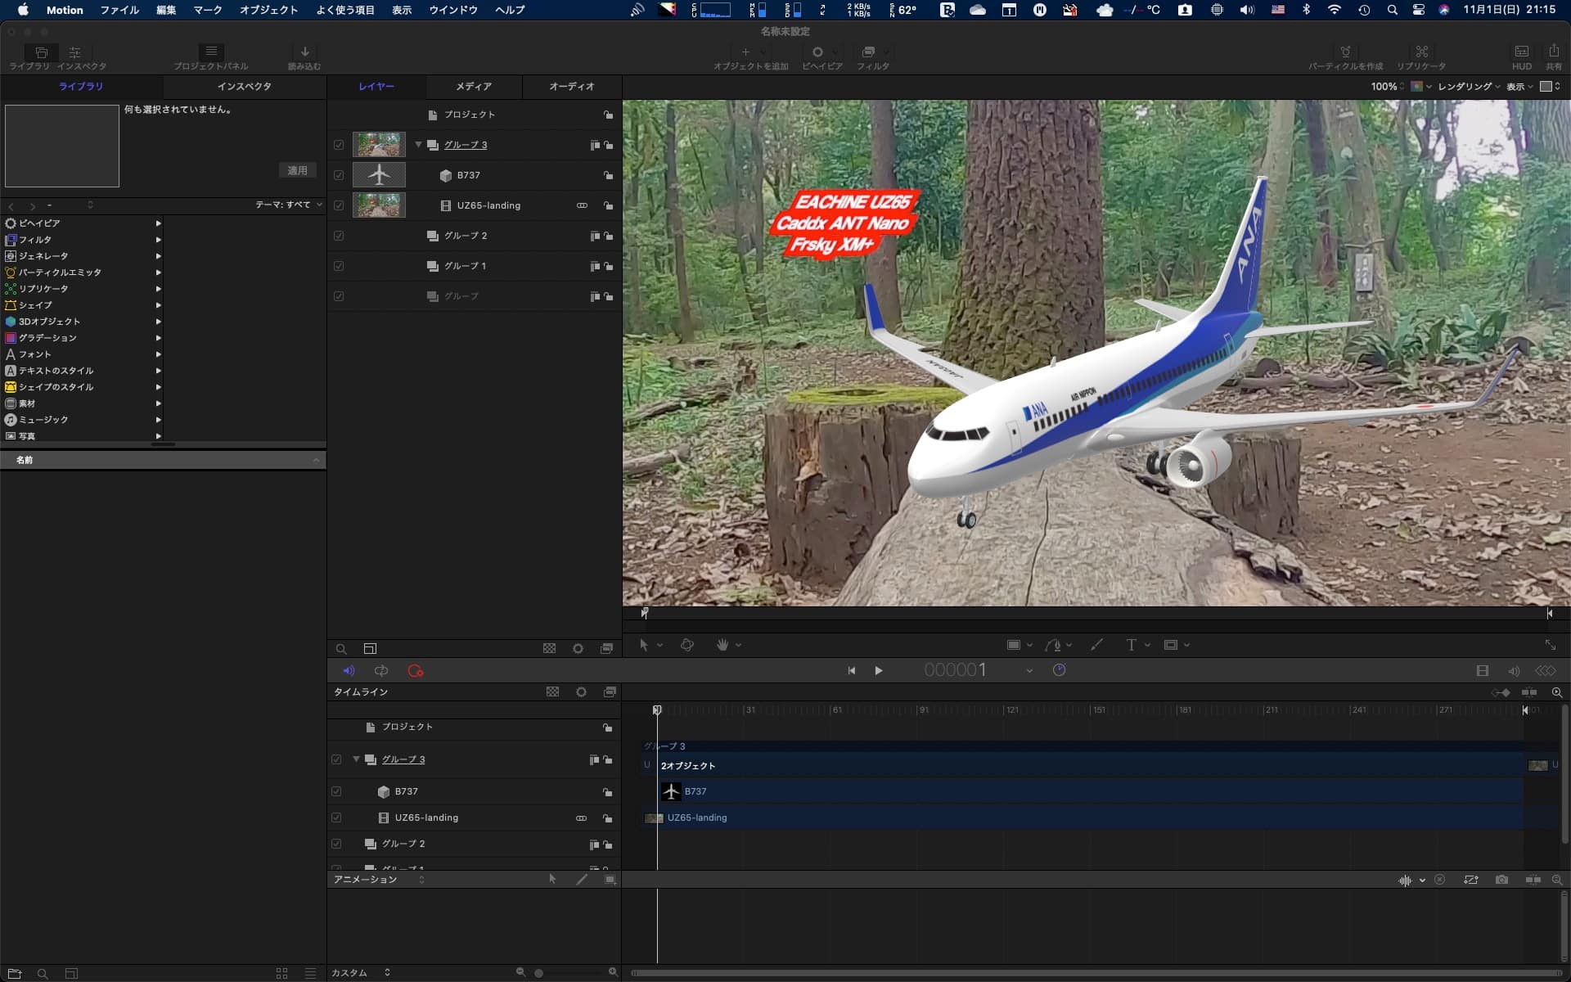1571x982 pixels.
Task: Select the Text tool in canvas toolbar
Action: [x=1131, y=645]
